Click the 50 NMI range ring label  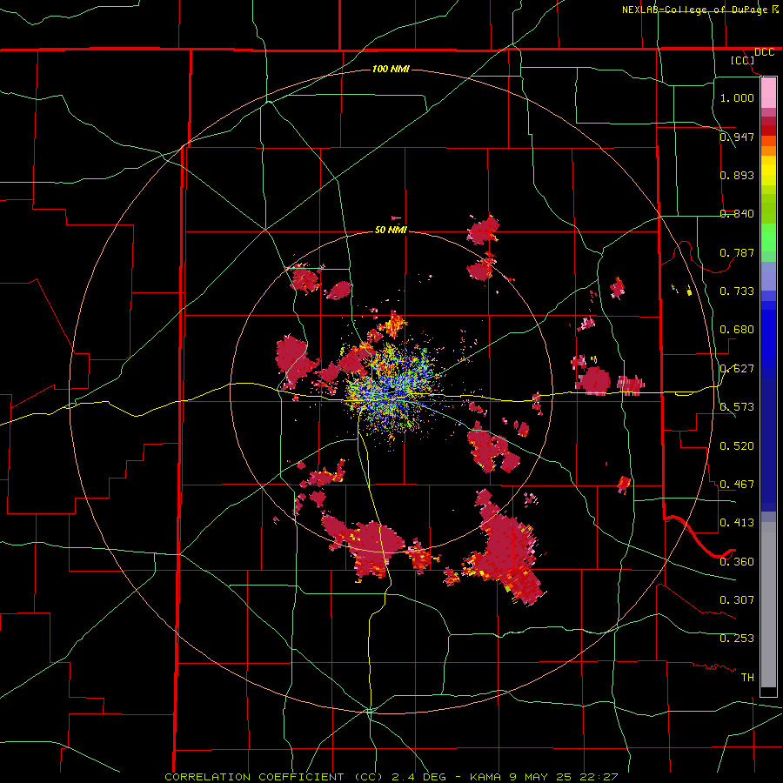[x=391, y=230]
